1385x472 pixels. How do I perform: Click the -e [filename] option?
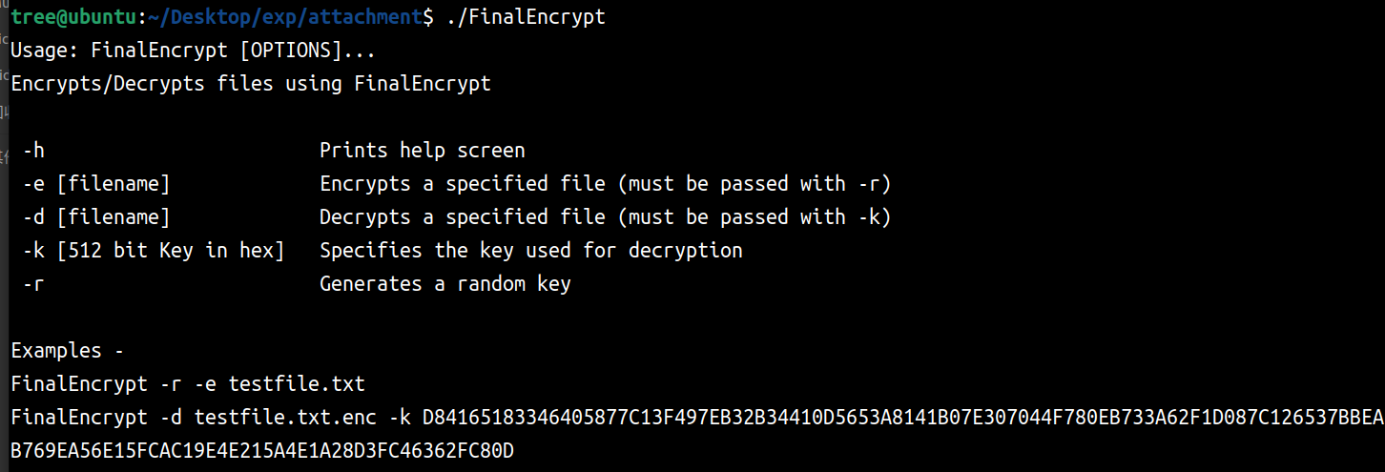pyautogui.click(x=96, y=184)
